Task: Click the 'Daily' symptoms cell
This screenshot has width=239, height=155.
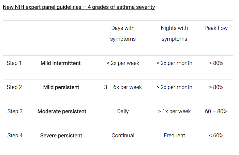Action: 123,111
